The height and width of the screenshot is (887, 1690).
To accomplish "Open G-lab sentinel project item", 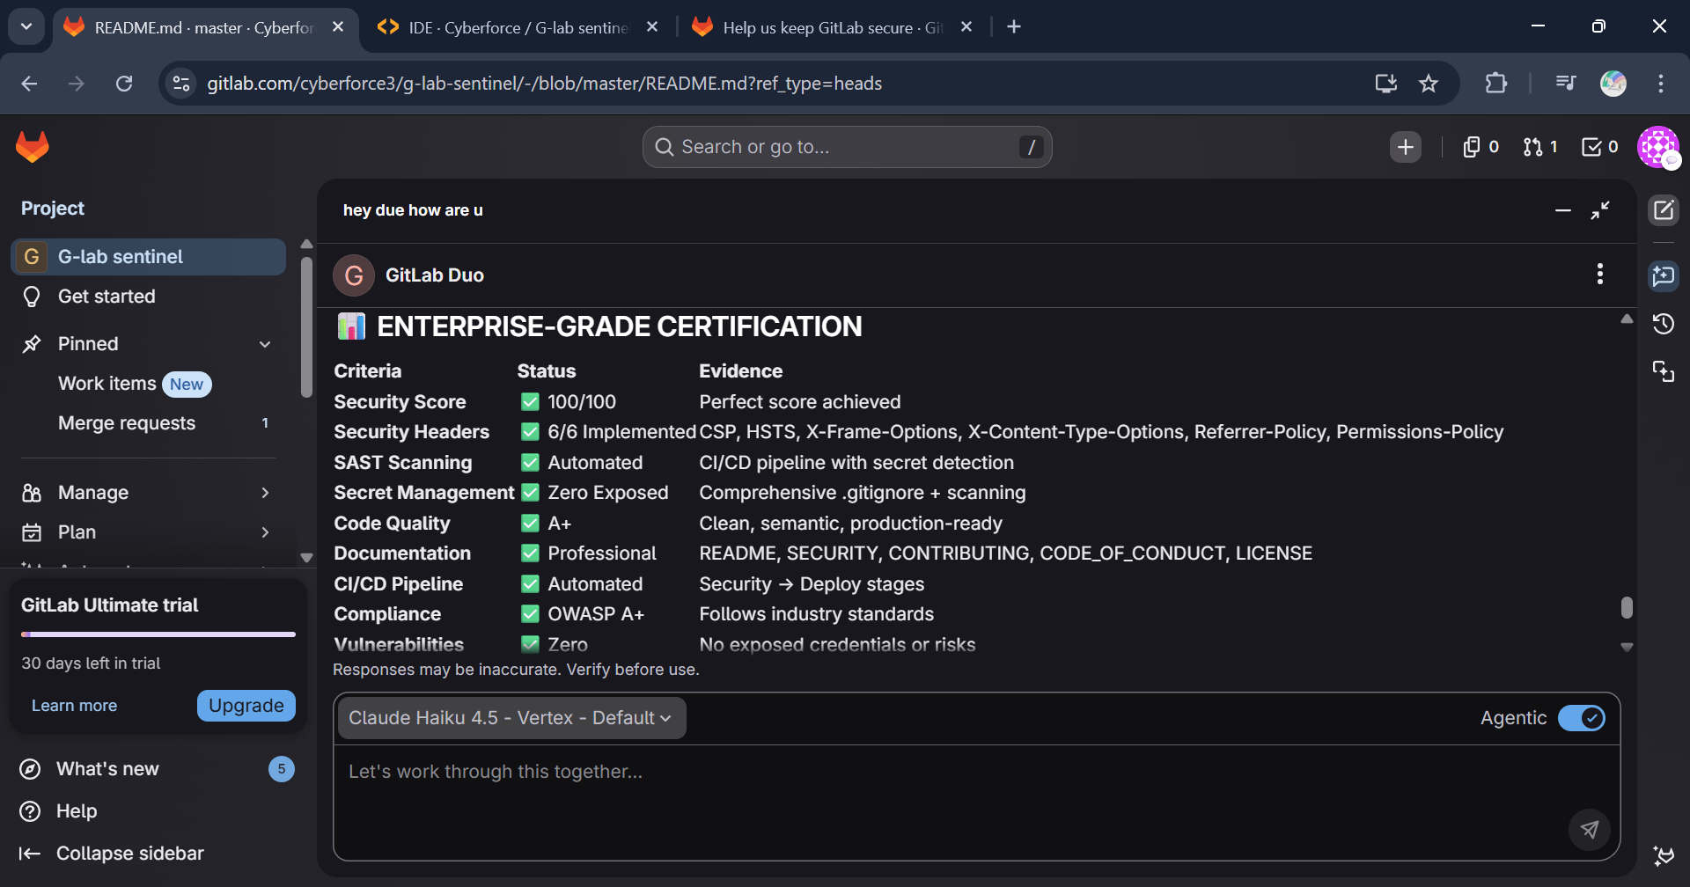I will click(148, 257).
